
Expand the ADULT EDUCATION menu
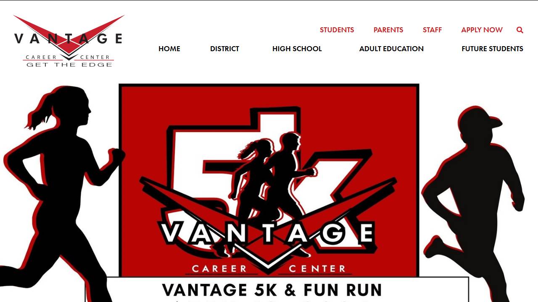click(391, 49)
